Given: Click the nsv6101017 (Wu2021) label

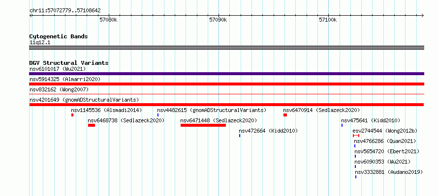Looking at the screenshot, I should pyautogui.click(x=58, y=69).
